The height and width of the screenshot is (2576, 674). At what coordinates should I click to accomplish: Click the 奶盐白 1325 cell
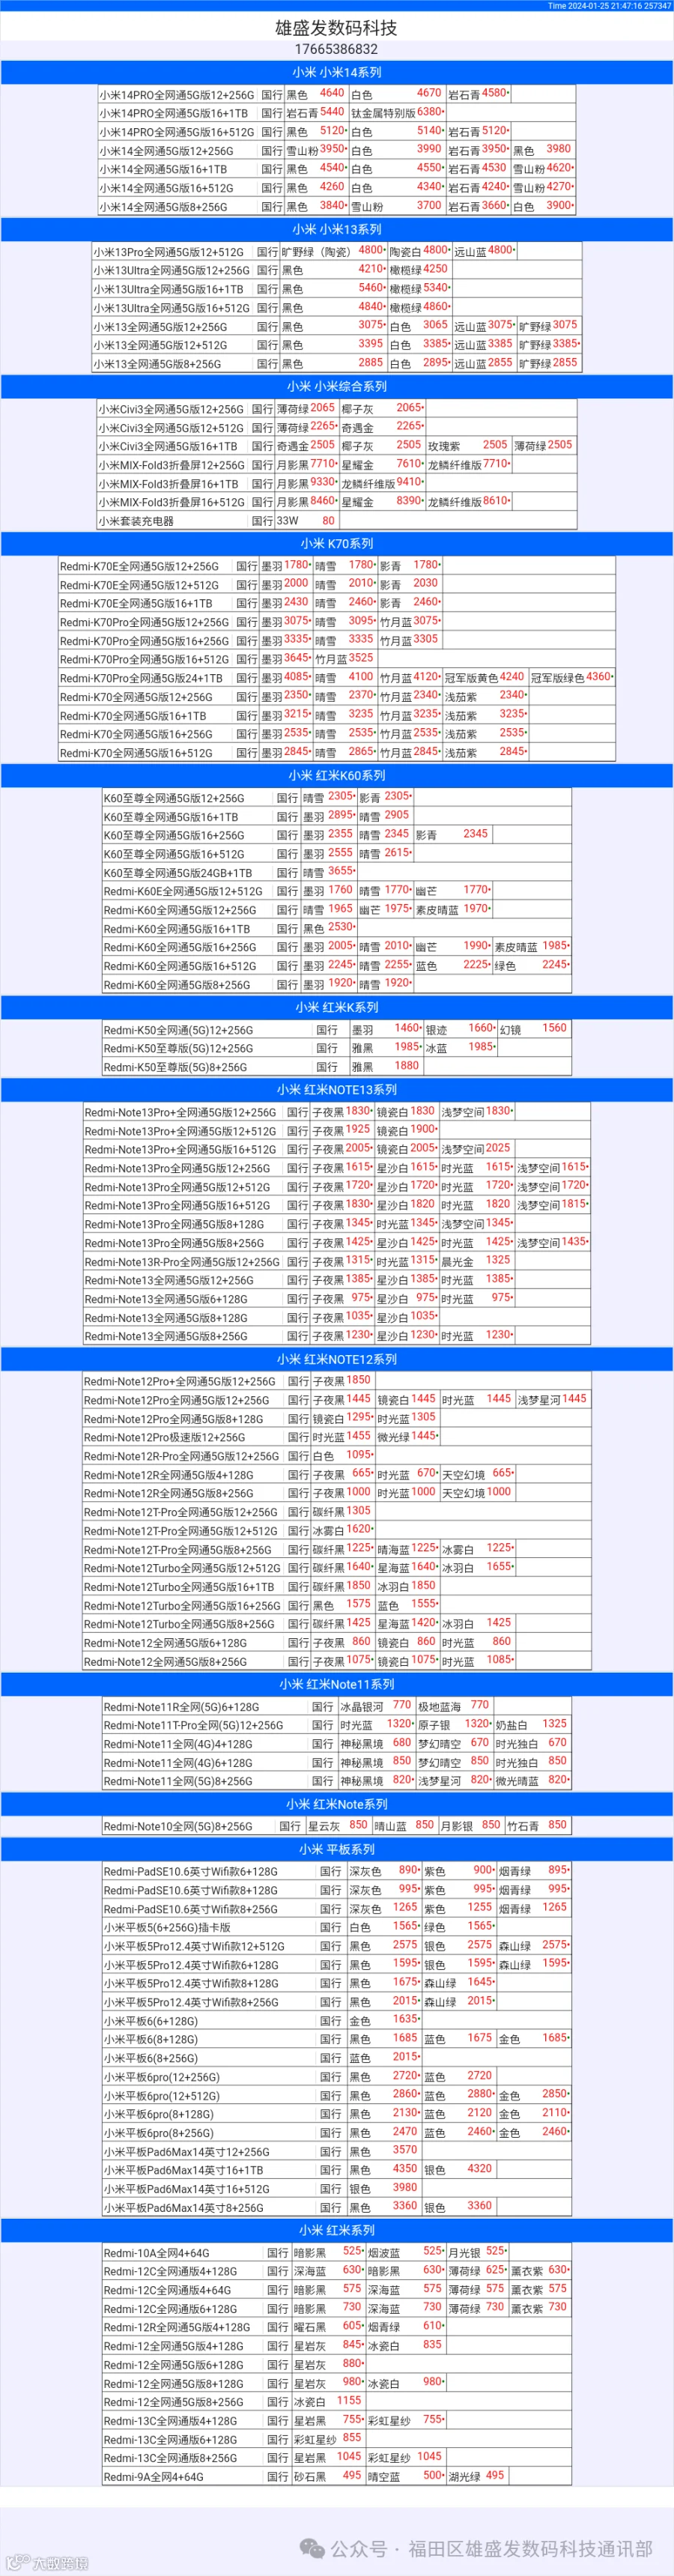tap(532, 1725)
